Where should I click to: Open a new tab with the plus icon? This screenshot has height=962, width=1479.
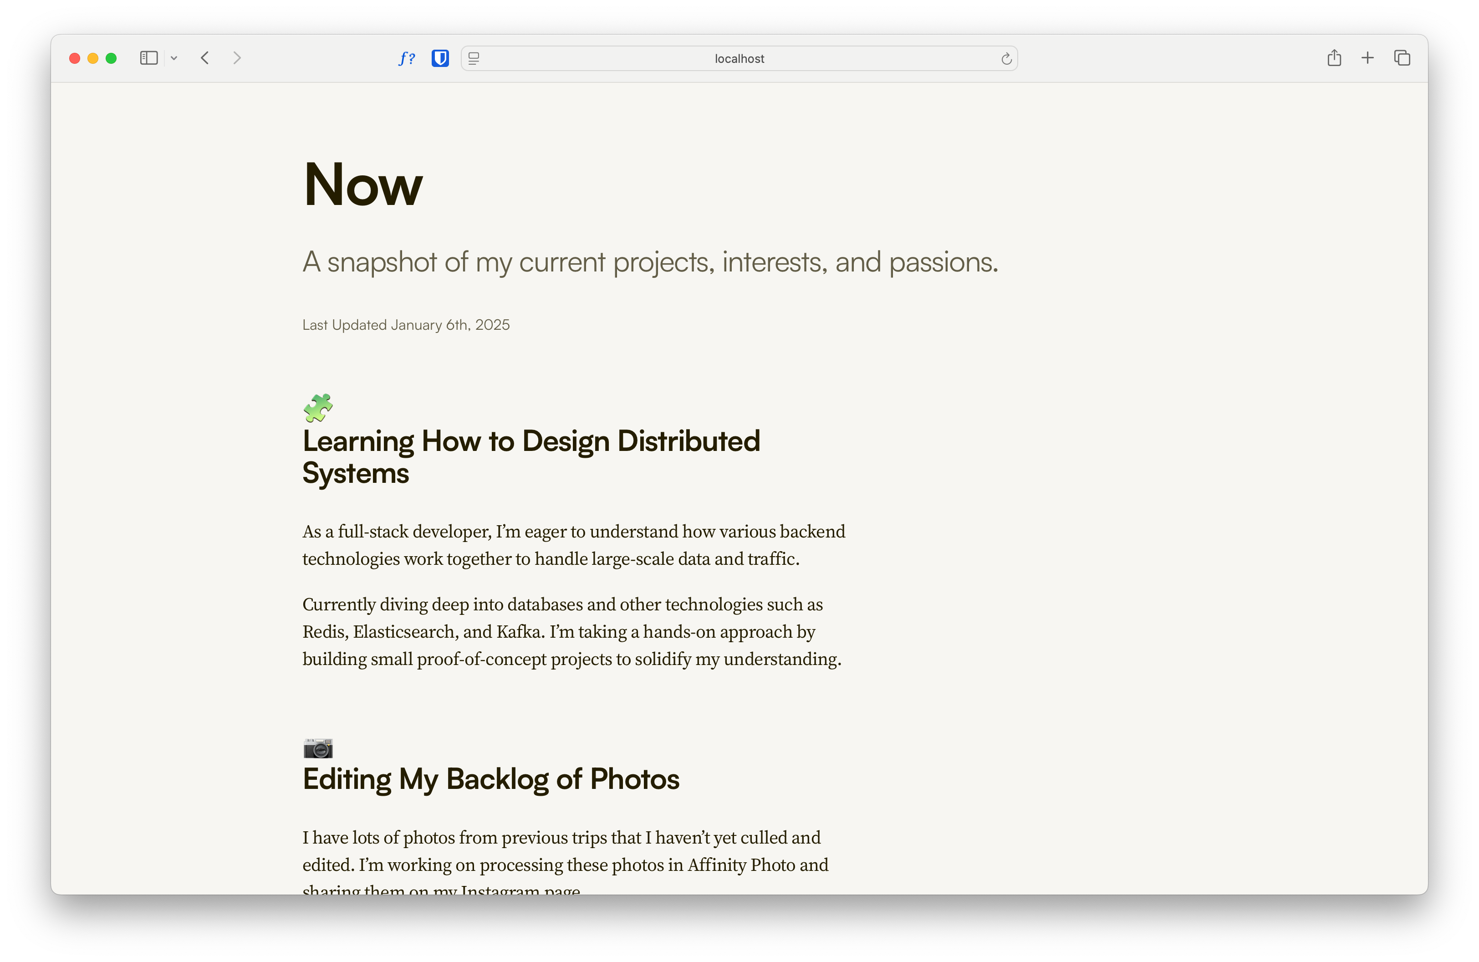point(1368,58)
